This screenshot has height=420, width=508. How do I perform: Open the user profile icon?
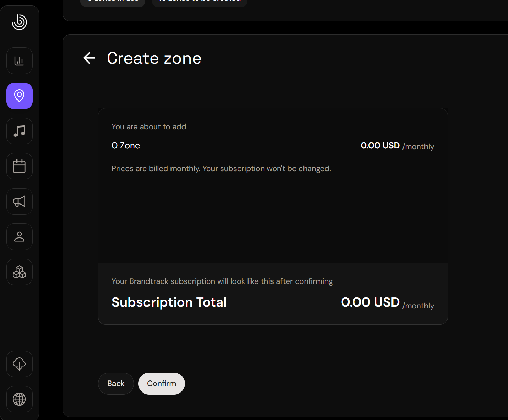(19, 237)
